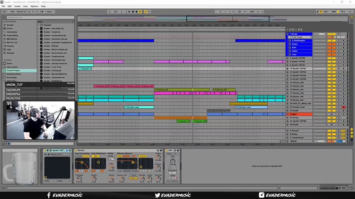Click the Tap tempo button
The width and height of the screenshot is (355, 199).
pos(12,12)
